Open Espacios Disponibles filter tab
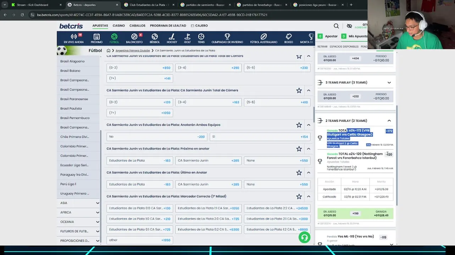 coord(344,47)
